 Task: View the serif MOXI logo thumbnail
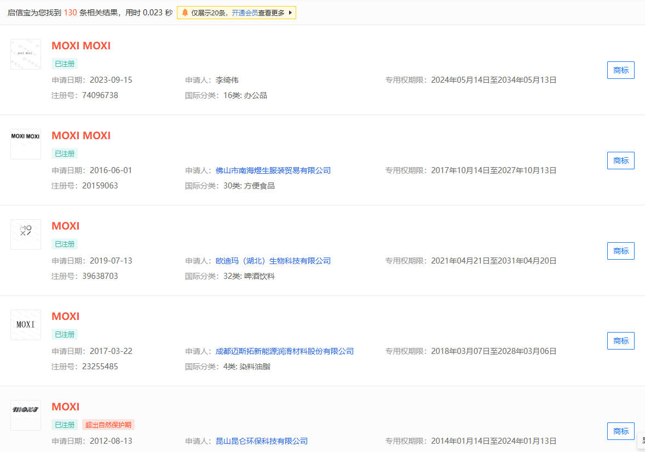[26, 324]
